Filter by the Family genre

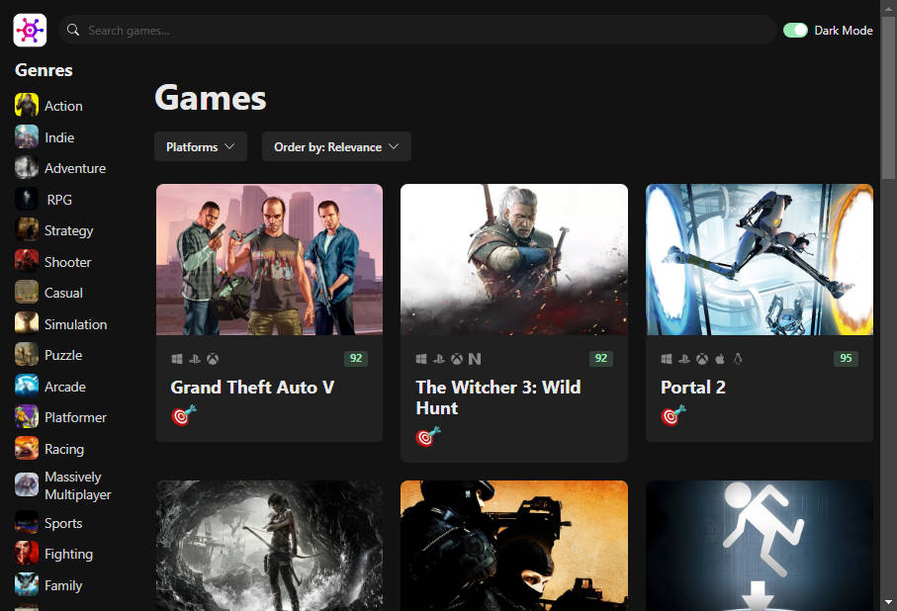point(63,585)
